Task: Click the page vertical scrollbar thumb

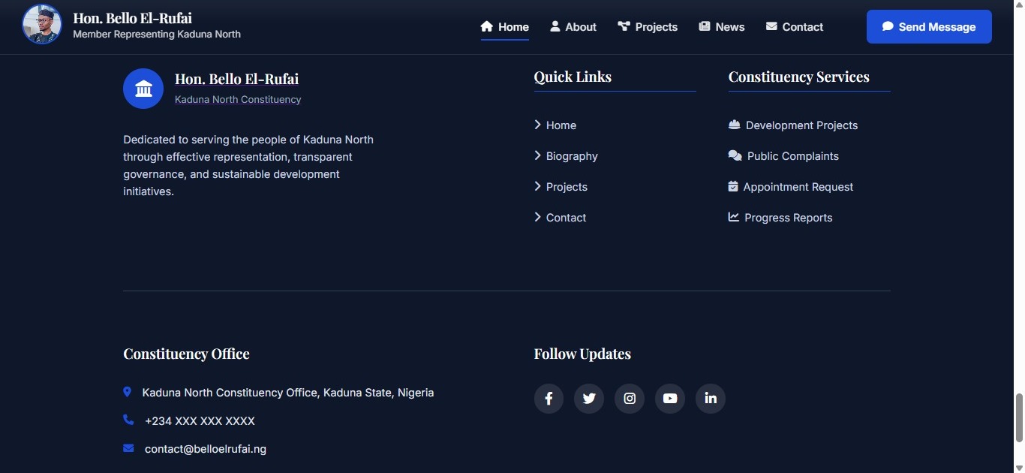Action: (1018, 417)
